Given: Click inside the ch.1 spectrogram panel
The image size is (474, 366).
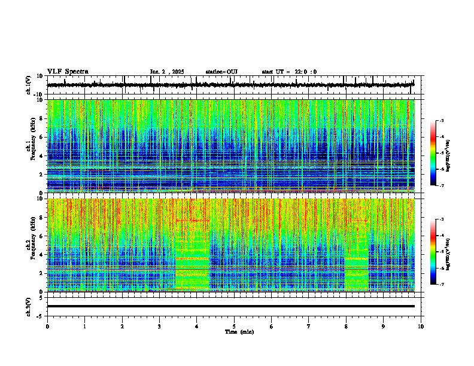Looking at the screenshot, I should (x=230, y=146).
